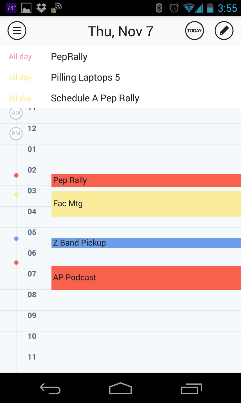Tap the screen cast notification icon
Screen dimensions: 241x403
[55, 8]
